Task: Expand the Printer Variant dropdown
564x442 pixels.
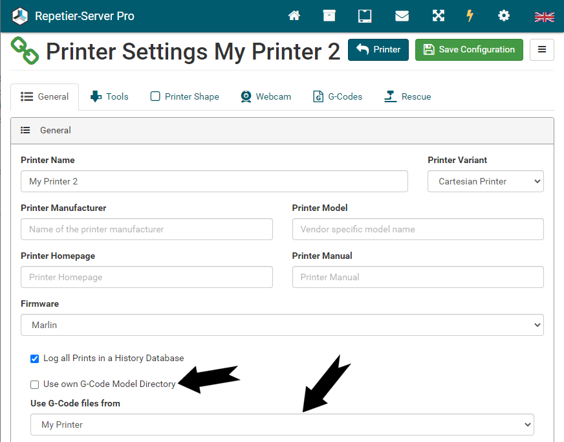Action: (485, 181)
